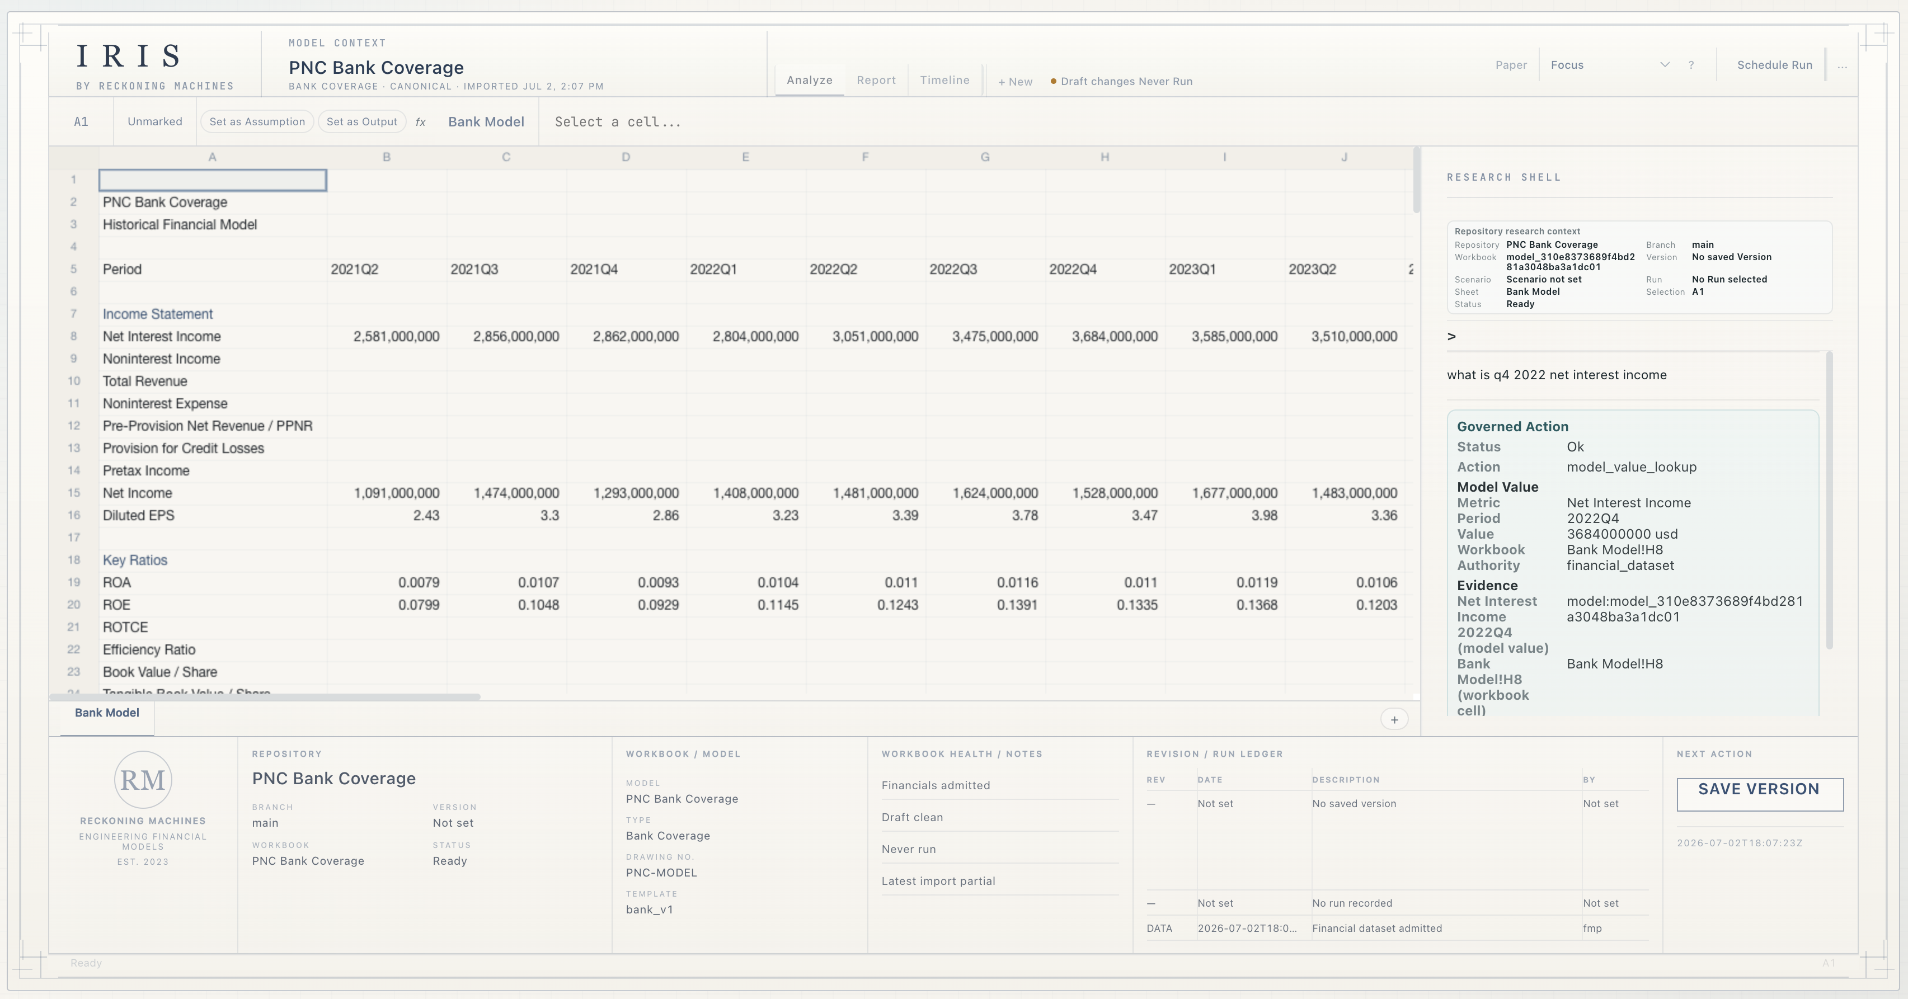This screenshot has width=1908, height=999.
Task: Click the Set as Assumption button
Action: 257,121
